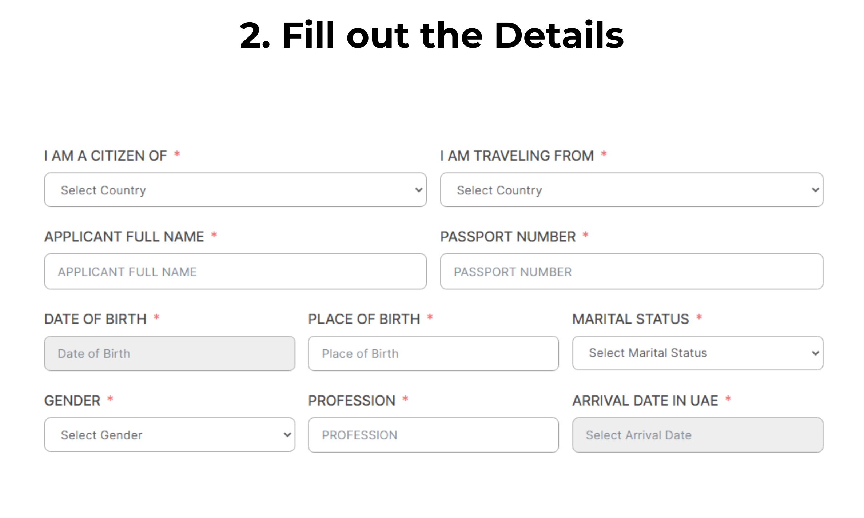Screen dimensions: 864x518
Task: Click the chevron arrow in citizenship dropdown
Action: coord(419,190)
